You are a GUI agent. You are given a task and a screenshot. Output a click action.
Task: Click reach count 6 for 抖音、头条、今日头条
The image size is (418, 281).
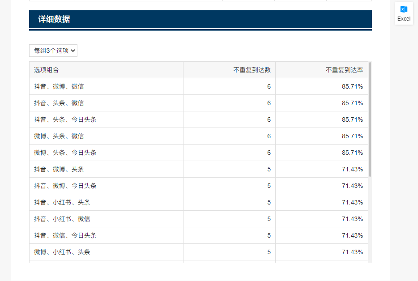[x=269, y=119]
